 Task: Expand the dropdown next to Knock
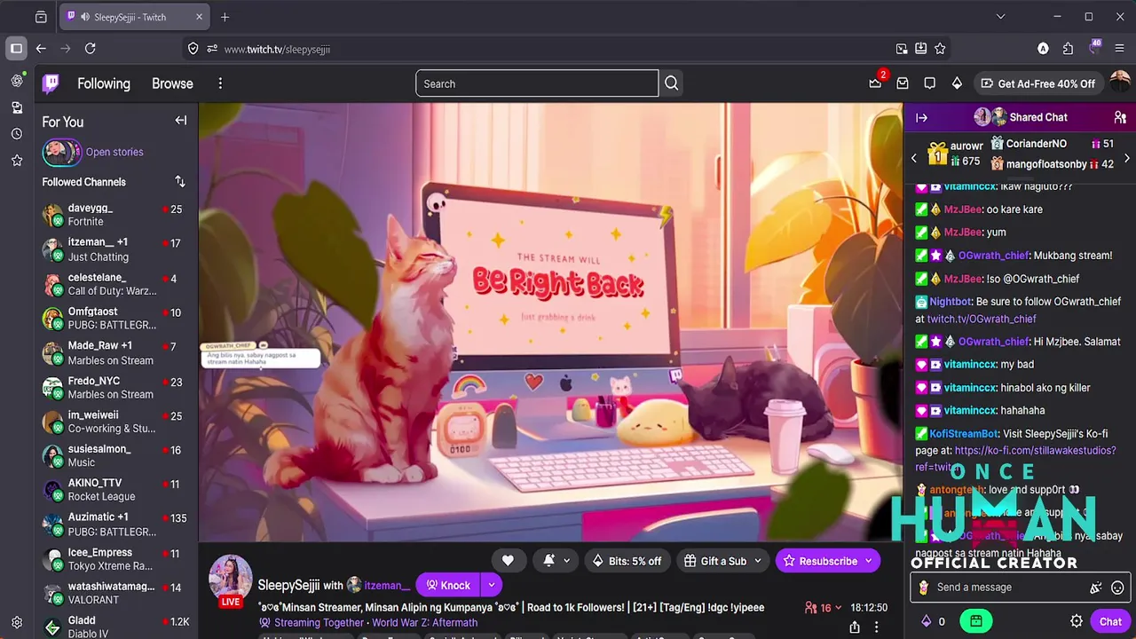[491, 585]
